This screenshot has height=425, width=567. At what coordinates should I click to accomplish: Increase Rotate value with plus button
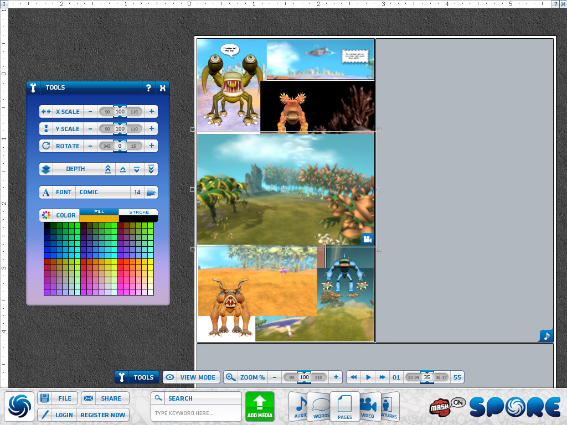point(152,146)
